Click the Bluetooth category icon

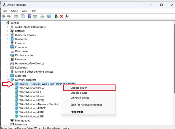(x=12, y=39)
